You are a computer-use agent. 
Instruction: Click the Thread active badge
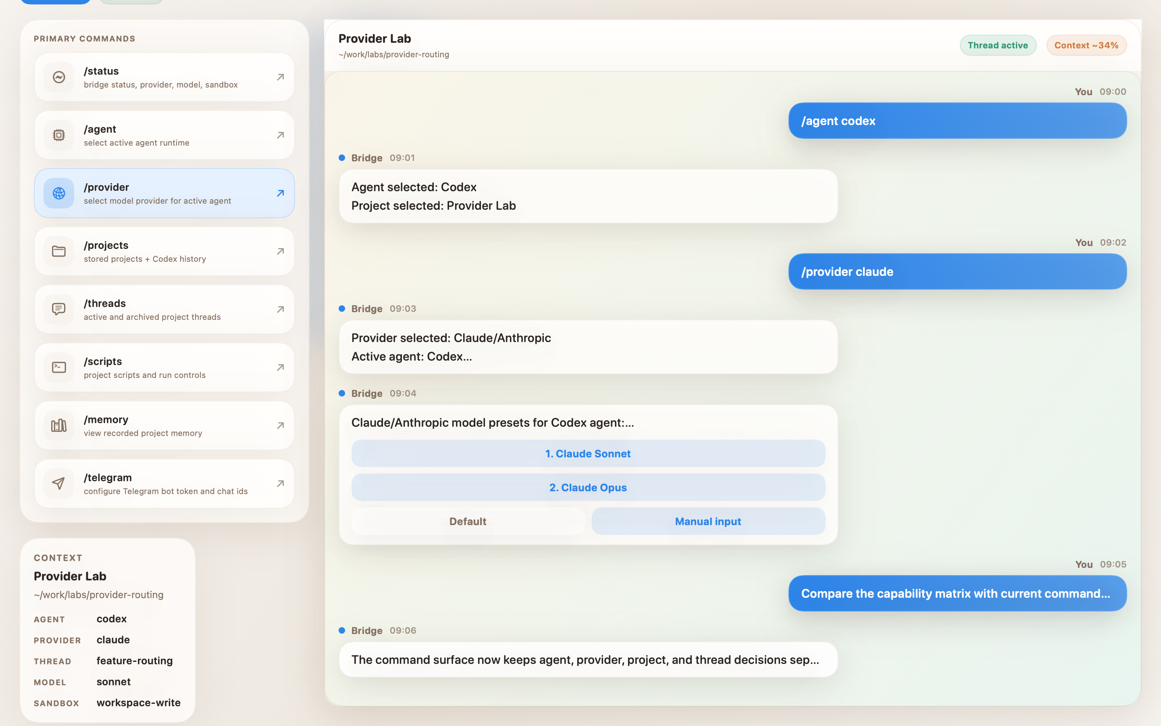tap(998, 45)
